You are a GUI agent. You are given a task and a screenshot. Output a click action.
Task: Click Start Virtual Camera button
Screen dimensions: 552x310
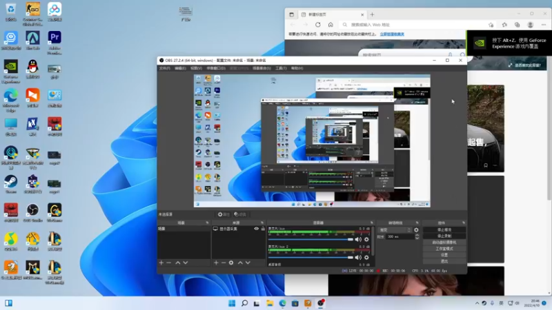tap(444, 242)
